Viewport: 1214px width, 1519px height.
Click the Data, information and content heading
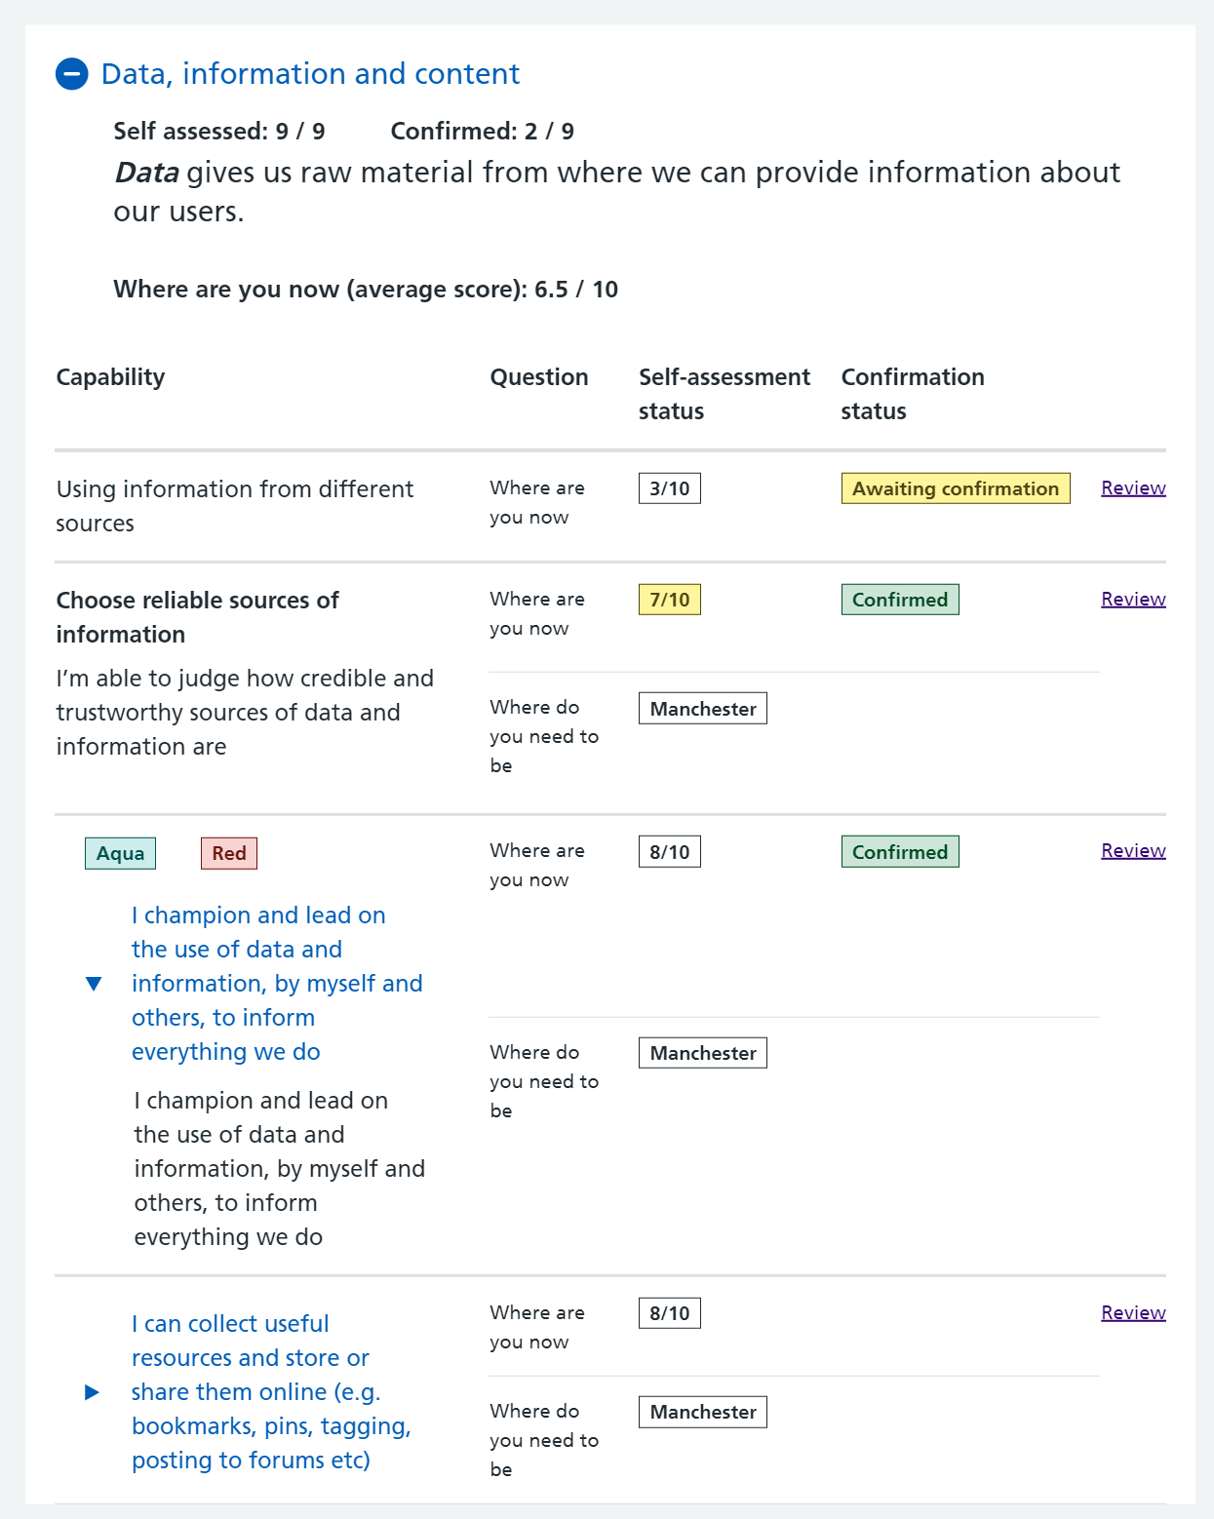[310, 74]
